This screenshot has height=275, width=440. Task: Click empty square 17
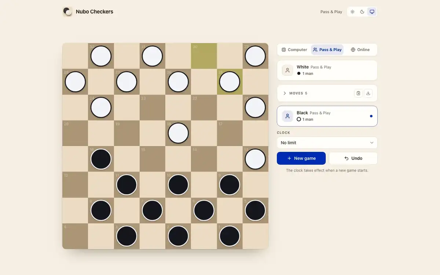(230, 133)
